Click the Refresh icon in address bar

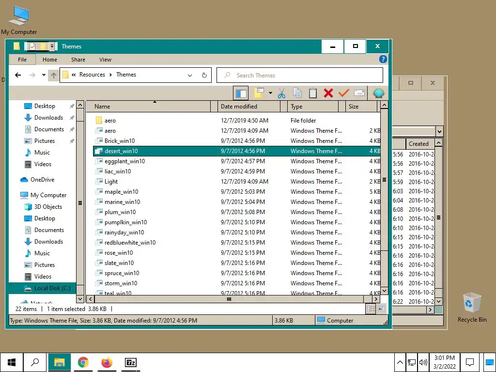204,75
